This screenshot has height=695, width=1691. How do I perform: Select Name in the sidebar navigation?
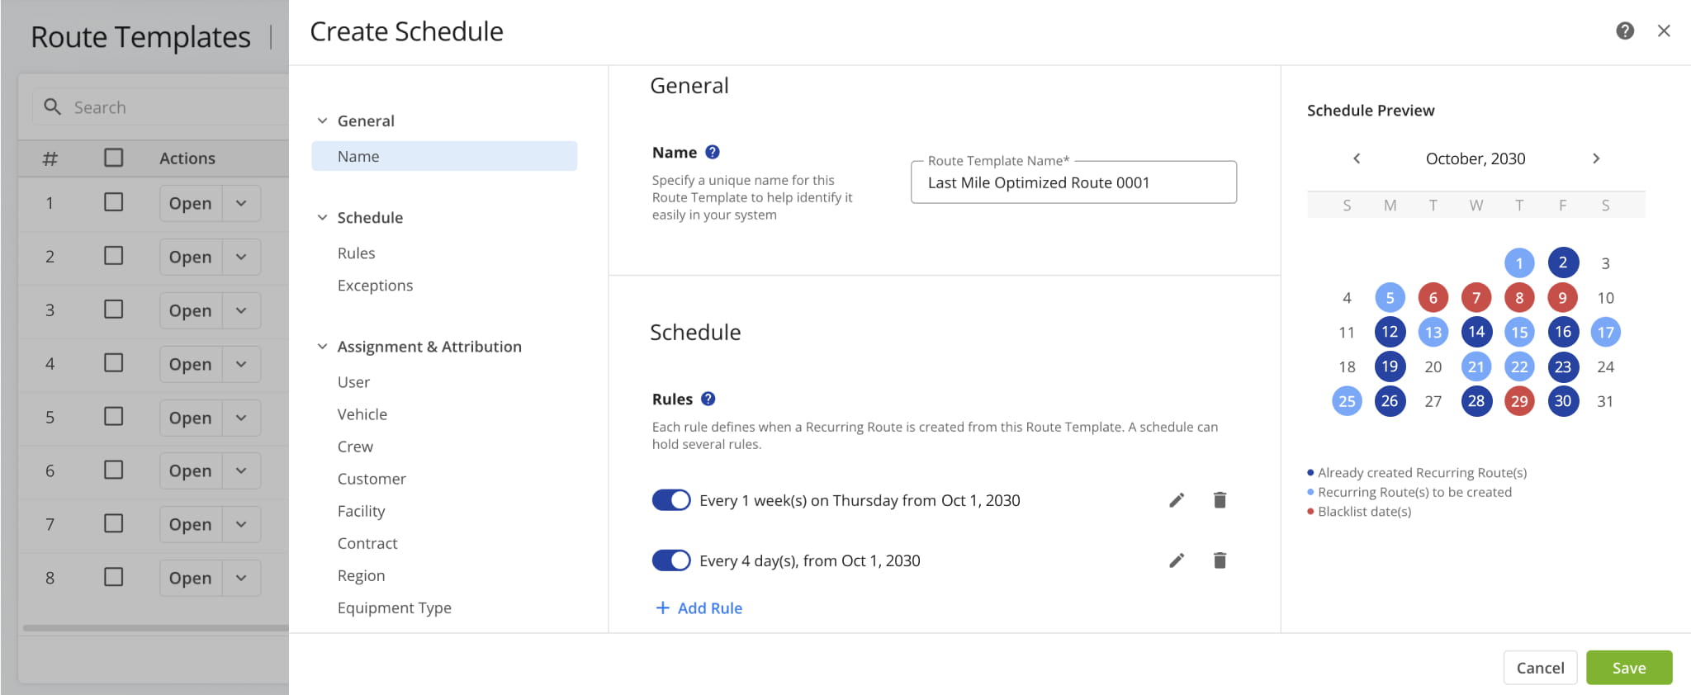coord(444,156)
